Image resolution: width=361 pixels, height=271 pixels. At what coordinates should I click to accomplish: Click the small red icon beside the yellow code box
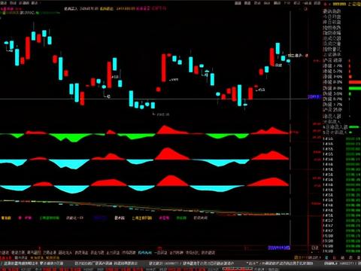(x=326, y=4)
